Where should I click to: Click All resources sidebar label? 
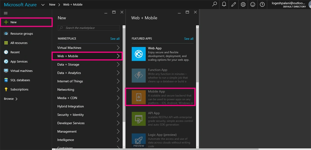click(x=19, y=43)
